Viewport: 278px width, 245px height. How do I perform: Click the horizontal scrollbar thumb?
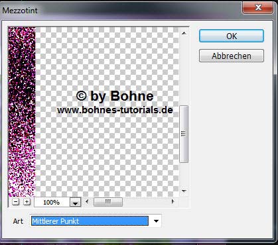tap(108, 202)
